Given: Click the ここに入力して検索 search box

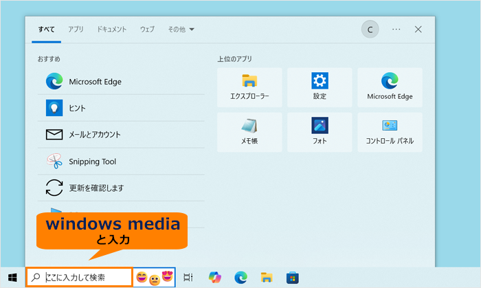Looking at the screenshot, I should [80, 278].
